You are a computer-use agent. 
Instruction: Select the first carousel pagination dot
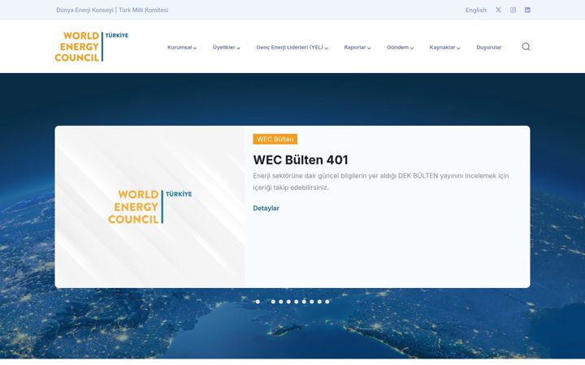click(258, 302)
